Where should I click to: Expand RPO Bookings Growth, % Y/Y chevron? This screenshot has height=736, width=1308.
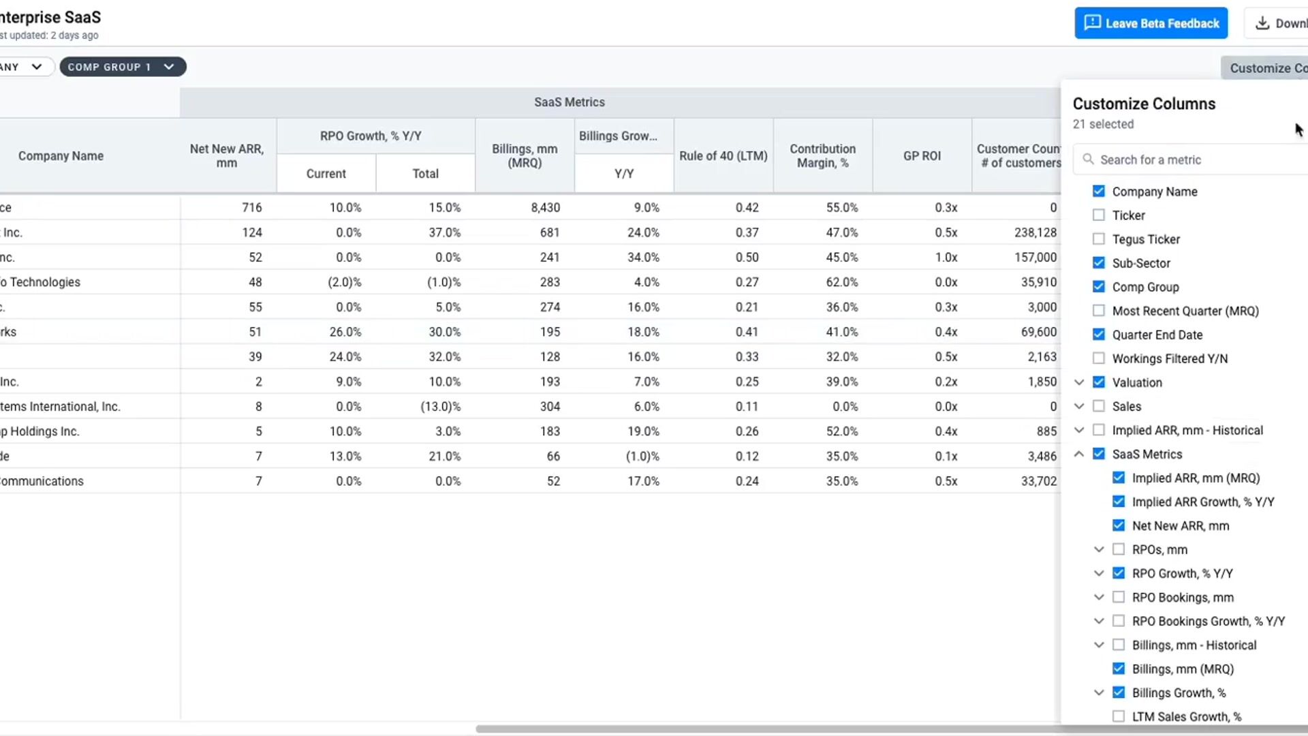(x=1099, y=621)
